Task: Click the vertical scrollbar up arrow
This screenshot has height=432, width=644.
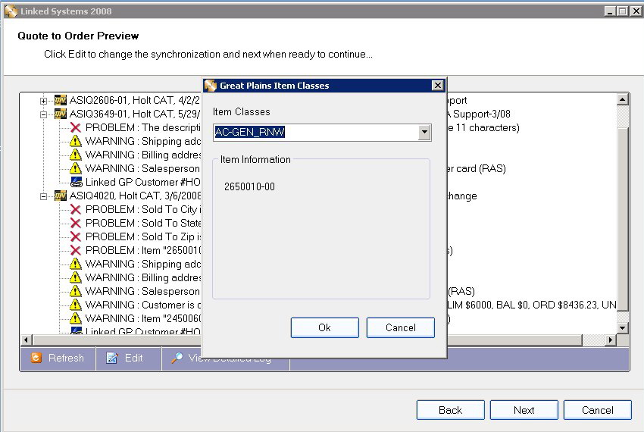Action: click(623, 99)
